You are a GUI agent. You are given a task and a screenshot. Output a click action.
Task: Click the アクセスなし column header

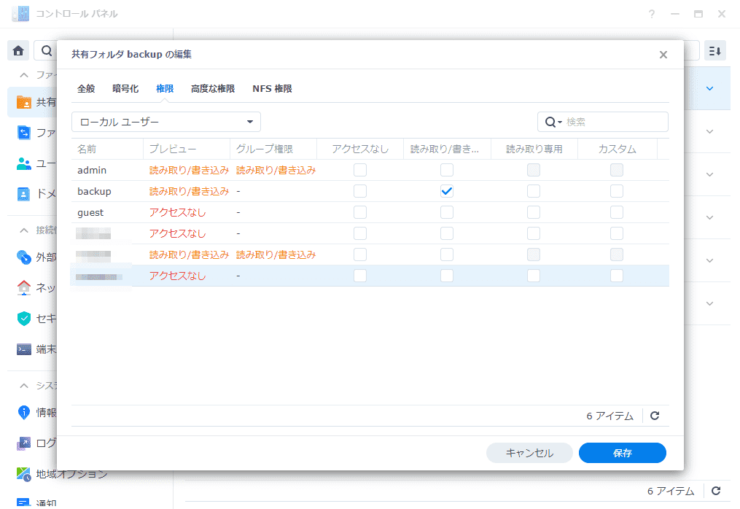point(360,149)
